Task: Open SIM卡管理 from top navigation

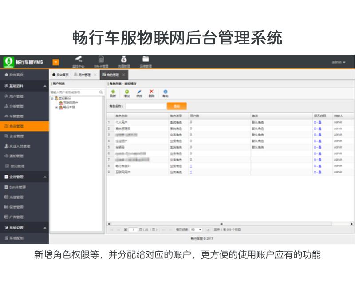Action: (x=101, y=60)
